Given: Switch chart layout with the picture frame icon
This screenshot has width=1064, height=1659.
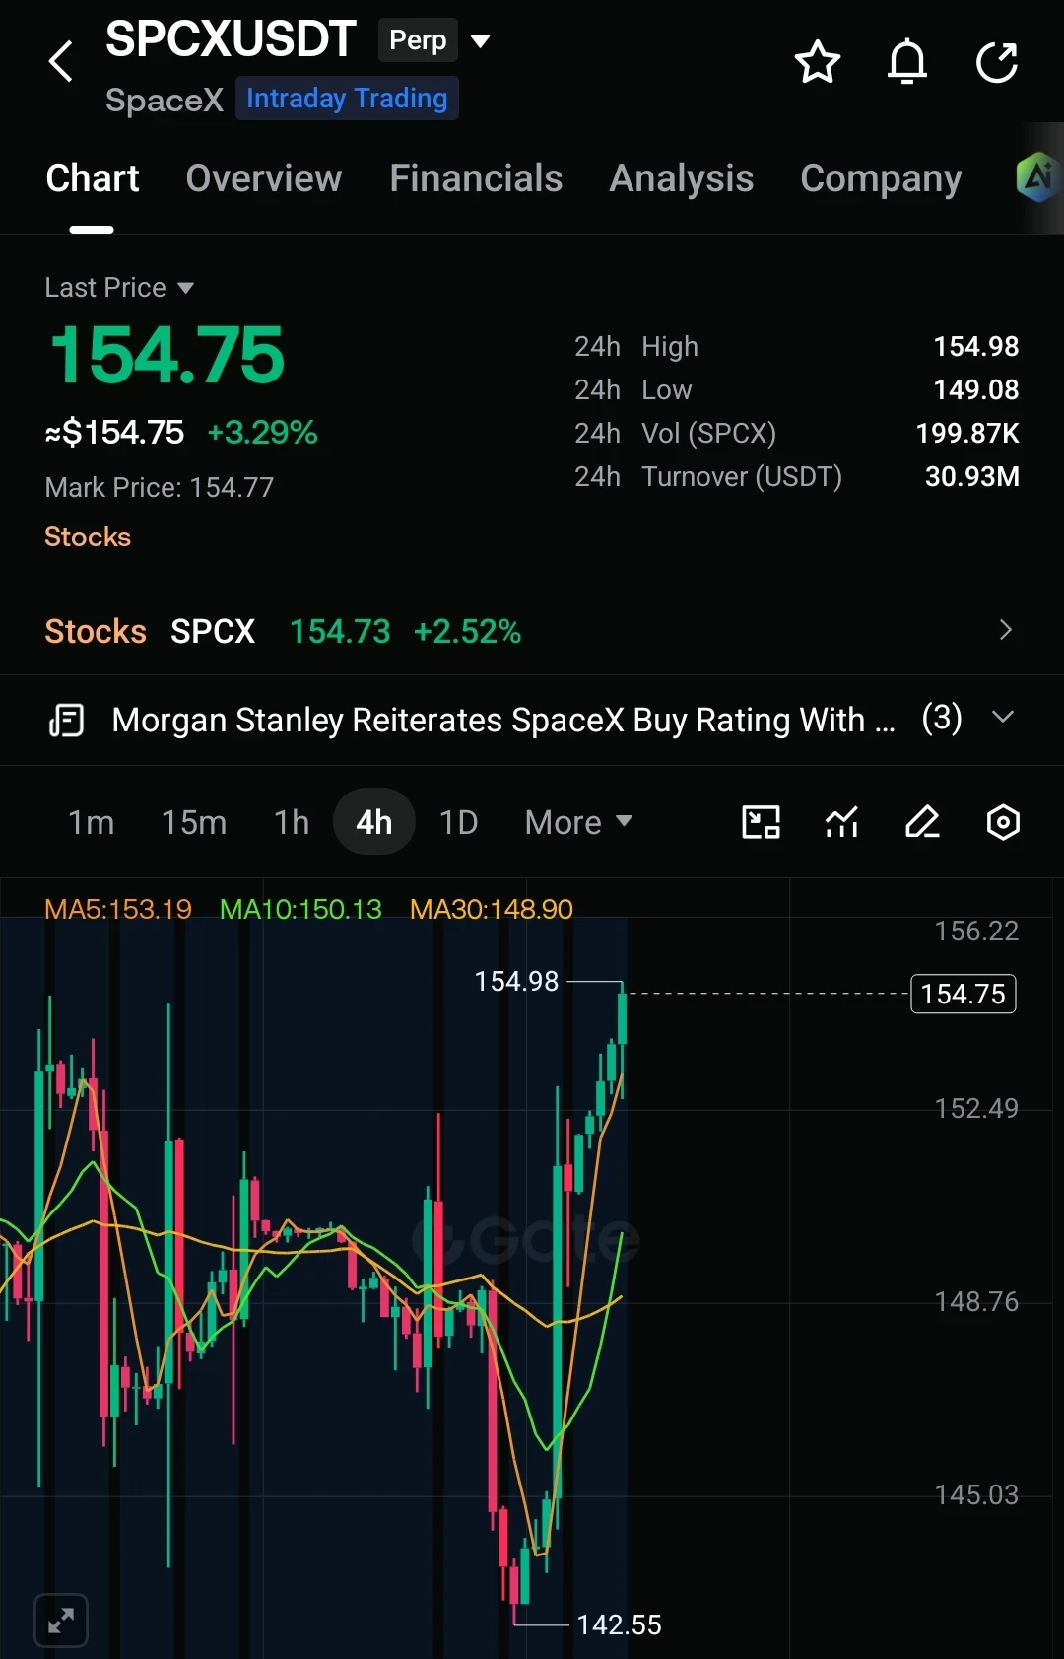Looking at the screenshot, I should (761, 822).
